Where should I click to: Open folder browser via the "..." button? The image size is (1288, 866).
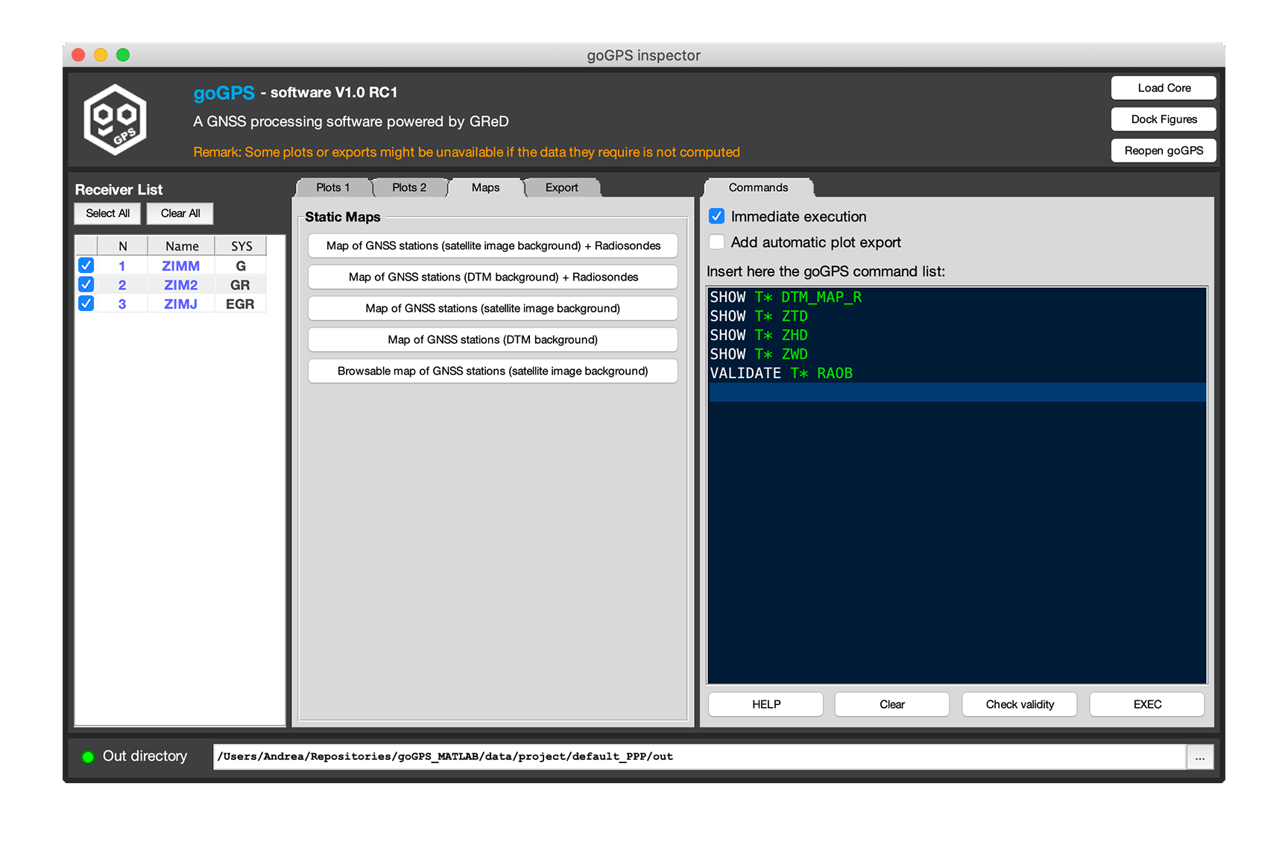tap(1200, 757)
